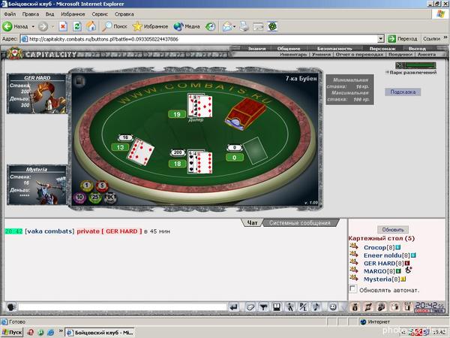450x338 pixels.
Task: Click the Переход go button
Action: (403, 38)
